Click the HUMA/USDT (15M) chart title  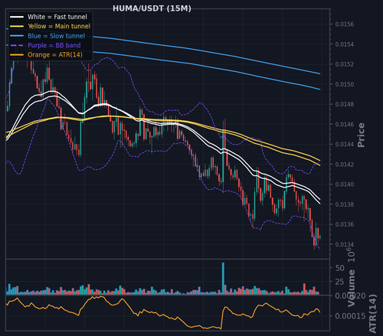[152, 8]
